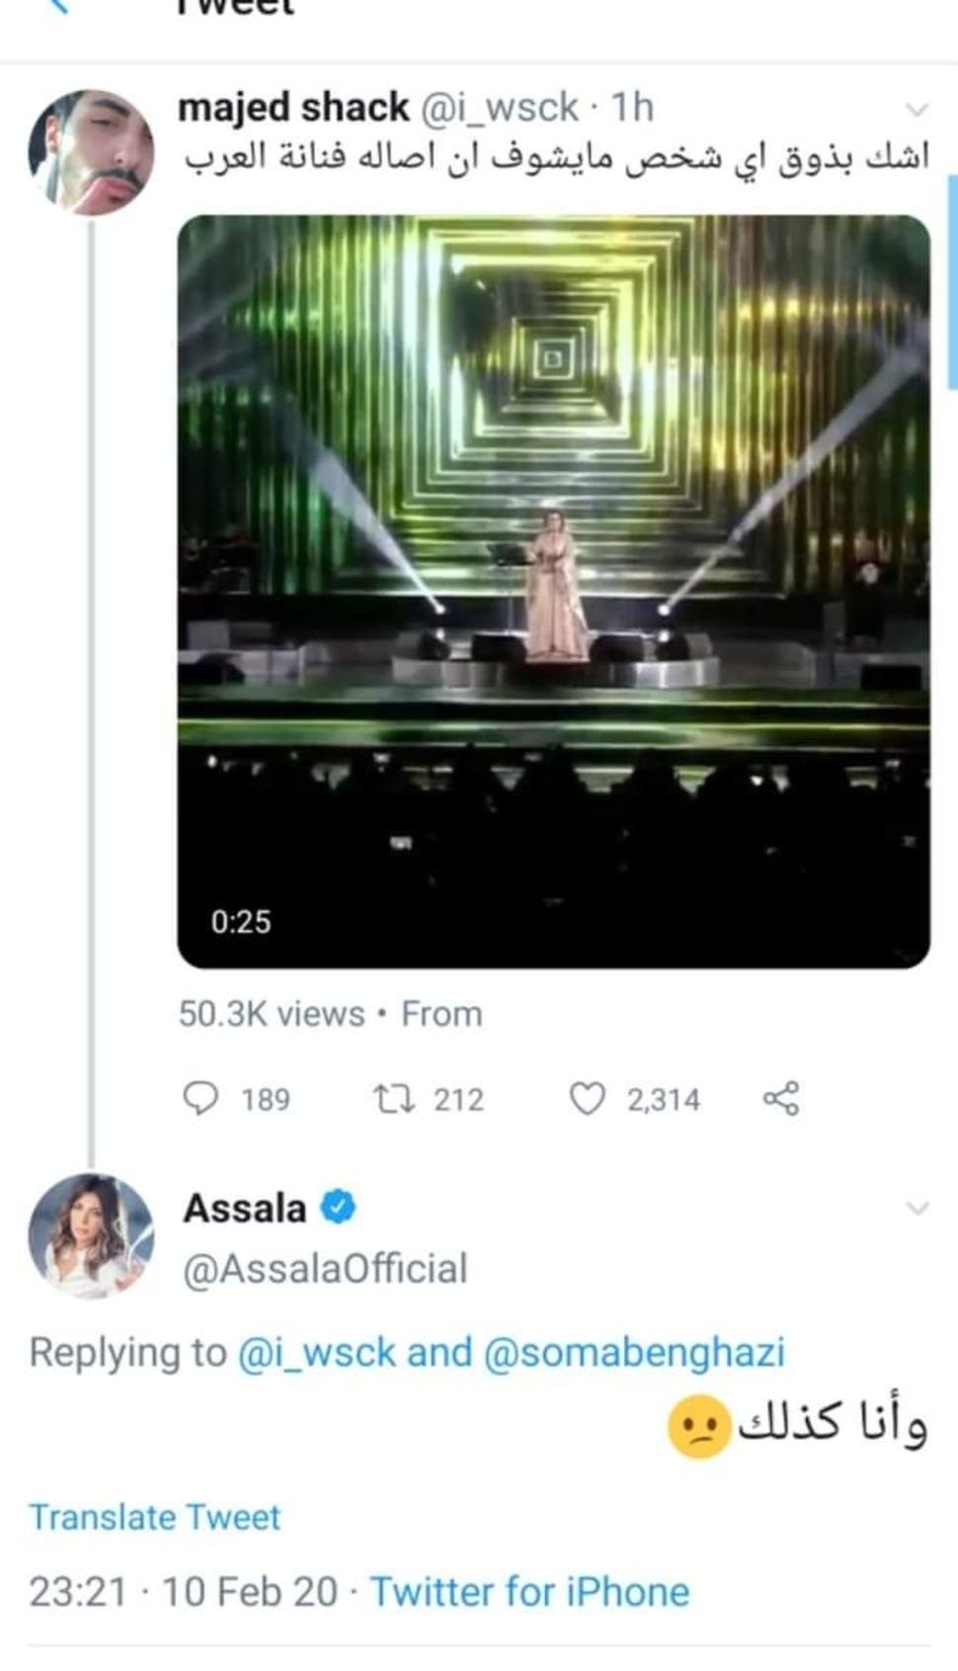This screenshot has height=1671, width=958.
Task: Open the @somabenghazi mention link
Action: pos(634,1352)
